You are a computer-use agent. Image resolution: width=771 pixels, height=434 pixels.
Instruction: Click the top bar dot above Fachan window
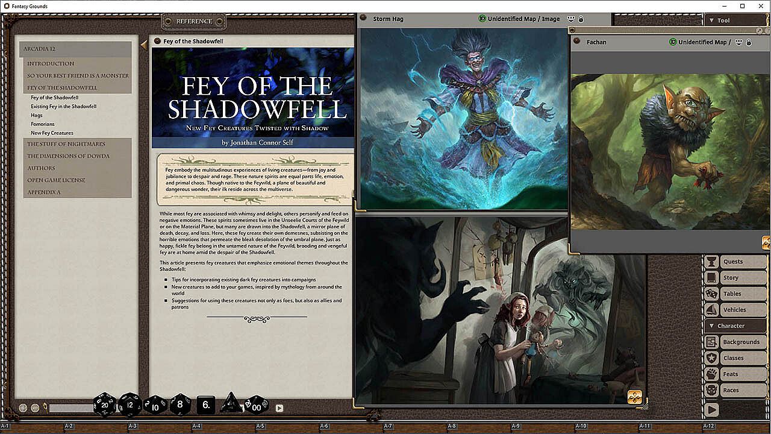click(573, 30)
